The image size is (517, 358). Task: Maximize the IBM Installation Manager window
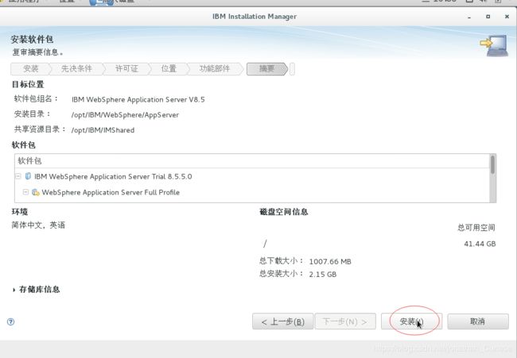(x=488, y=17)
